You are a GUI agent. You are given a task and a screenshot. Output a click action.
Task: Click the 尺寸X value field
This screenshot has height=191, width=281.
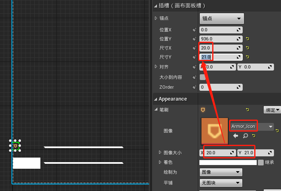coord(221,48)
